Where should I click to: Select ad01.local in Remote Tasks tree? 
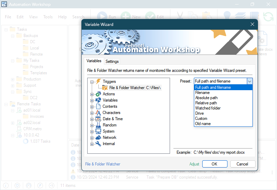(x=32, y=110)
